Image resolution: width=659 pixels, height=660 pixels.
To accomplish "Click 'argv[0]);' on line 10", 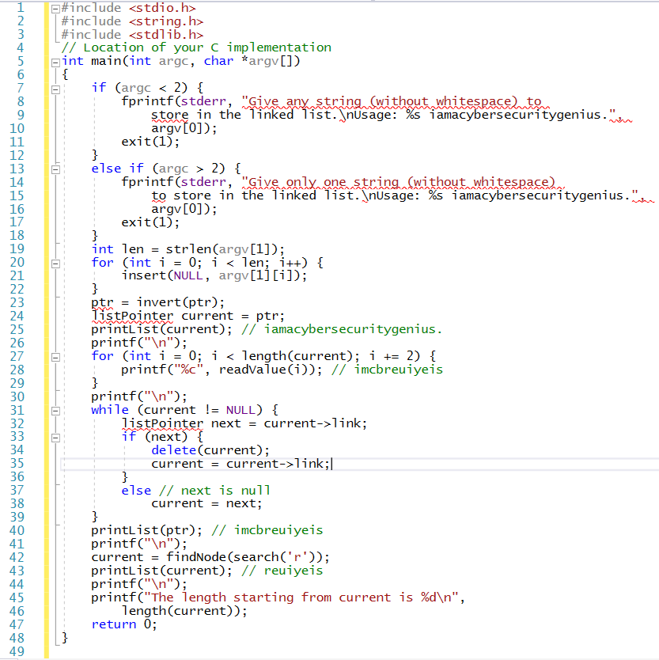I will coord(184,128).
